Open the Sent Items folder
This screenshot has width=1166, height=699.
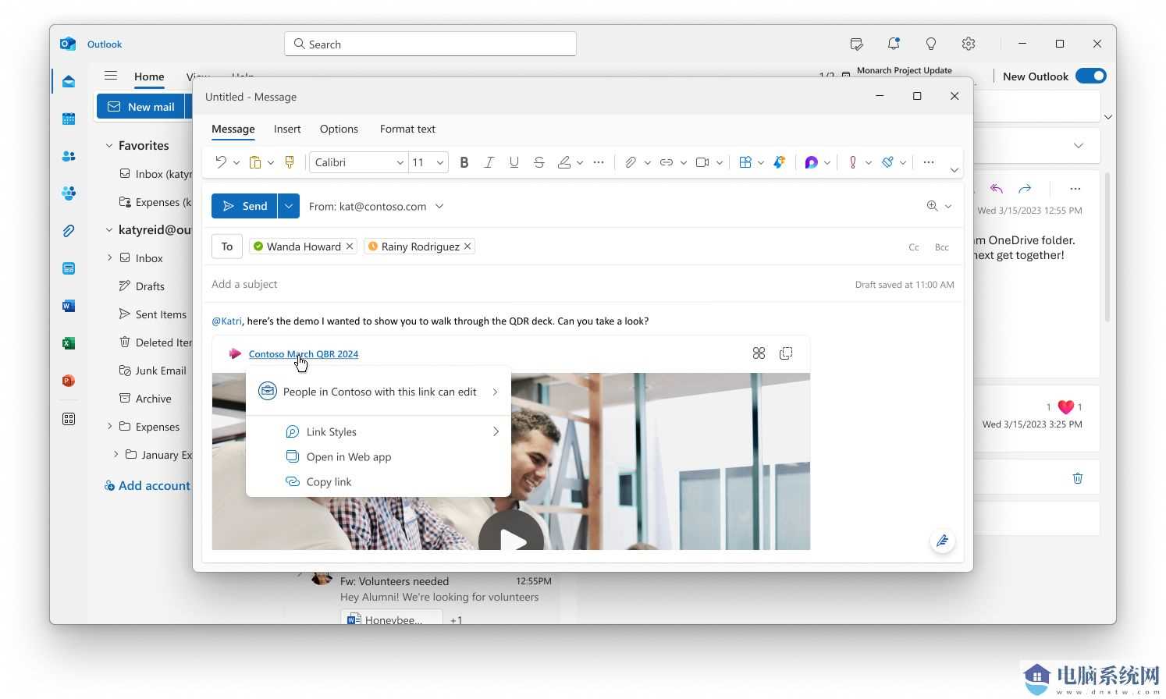click(x=152, y=314)
